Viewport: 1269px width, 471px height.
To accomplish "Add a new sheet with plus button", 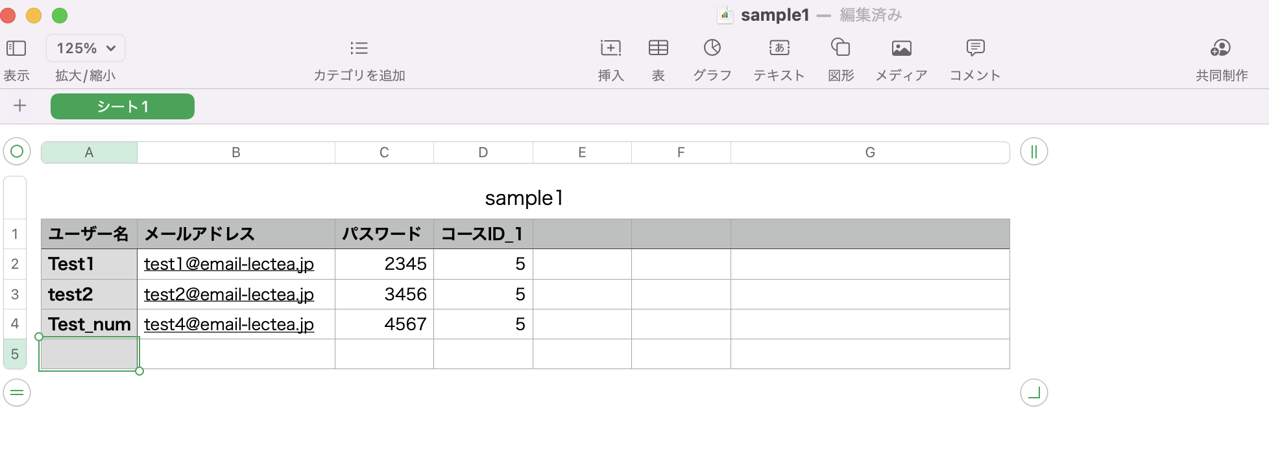I will pyautogui.click(x=20, y=106).
